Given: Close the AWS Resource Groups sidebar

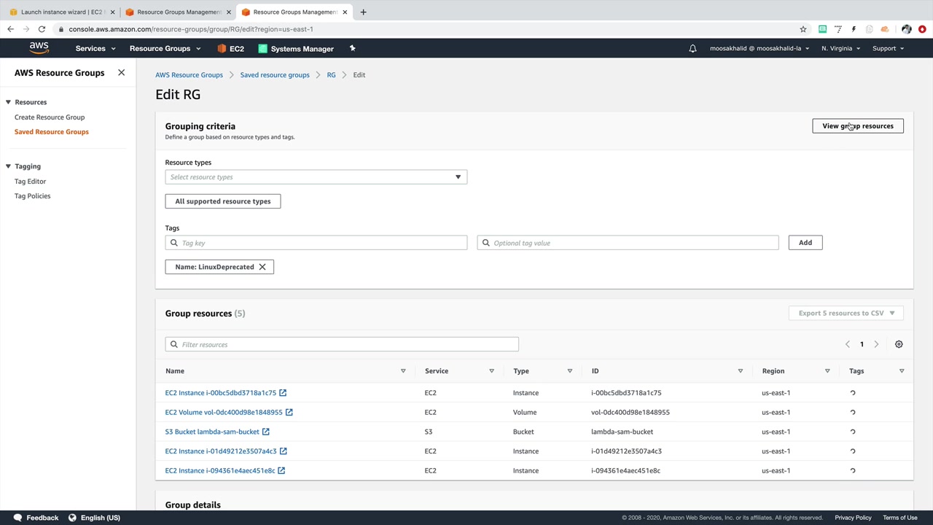Looking at the screenshot, I should point(121,73).
